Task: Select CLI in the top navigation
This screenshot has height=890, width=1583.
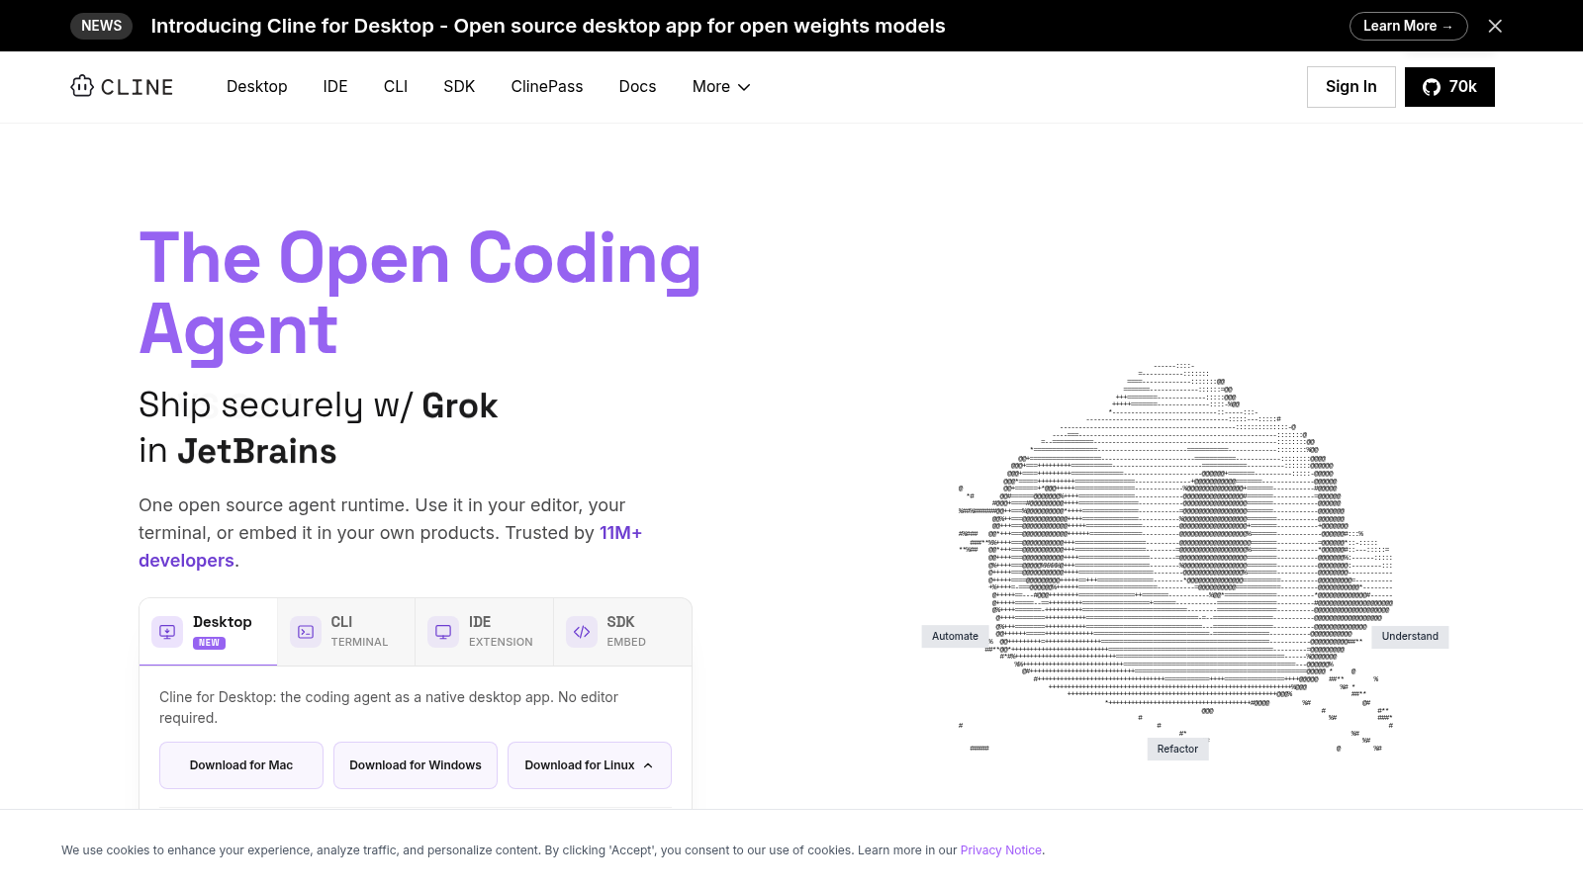Action: tap(396, 87)
